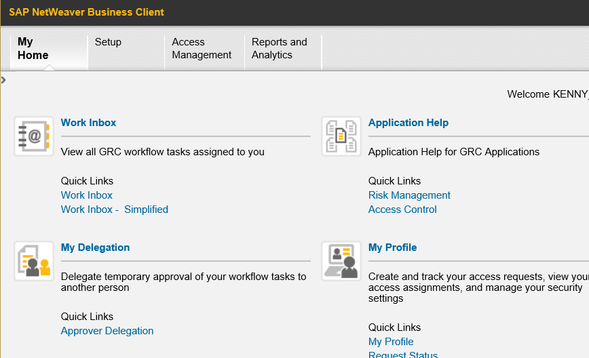
Task: Open the Application Help section heading
Action: pyautogui.click(x=408, y=123)
